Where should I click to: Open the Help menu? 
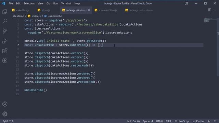pos(77,3)
